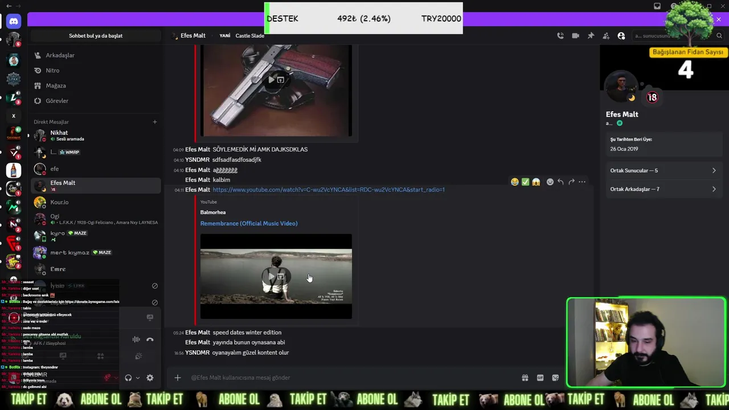Click the message field for Efes Malt
Viewport: 729px width, 410px height.
(x=353, y=378)
